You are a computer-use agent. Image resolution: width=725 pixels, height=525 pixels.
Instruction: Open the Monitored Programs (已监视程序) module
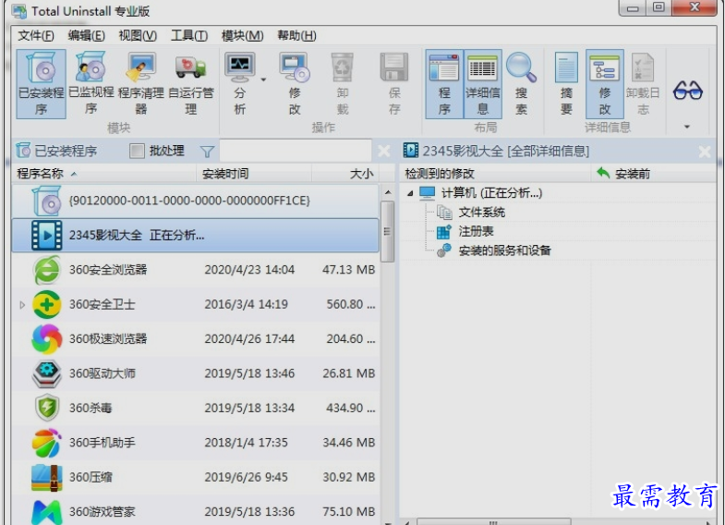click(x=91, y=84)
